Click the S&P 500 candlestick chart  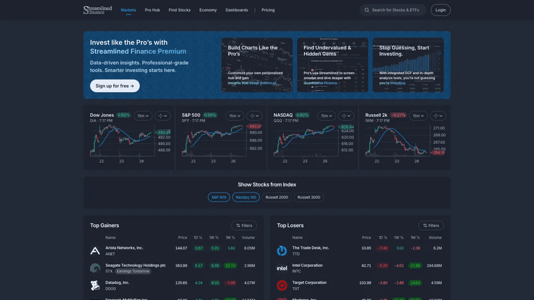tap(214, 141)
